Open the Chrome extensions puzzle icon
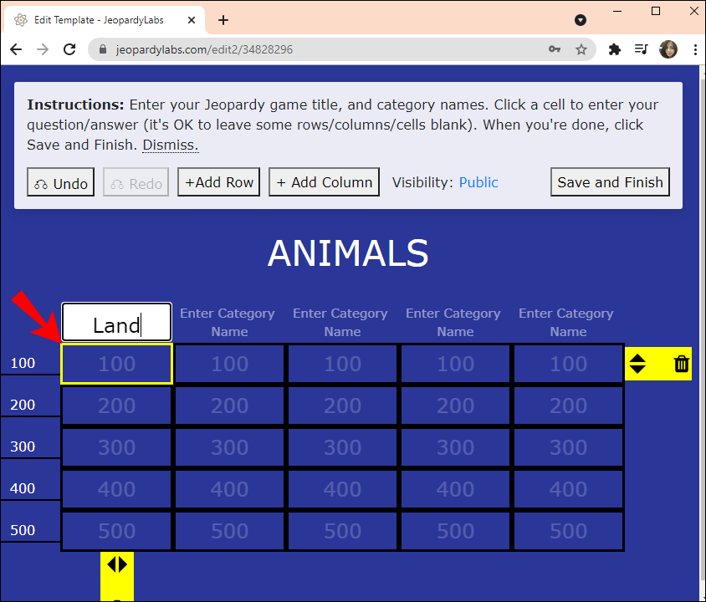Image resolution: width=706 pixels, height=602 pixels. click(614, 49)
